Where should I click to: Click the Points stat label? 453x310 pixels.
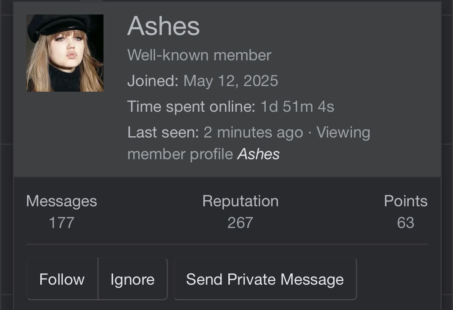tap(405, 201)
